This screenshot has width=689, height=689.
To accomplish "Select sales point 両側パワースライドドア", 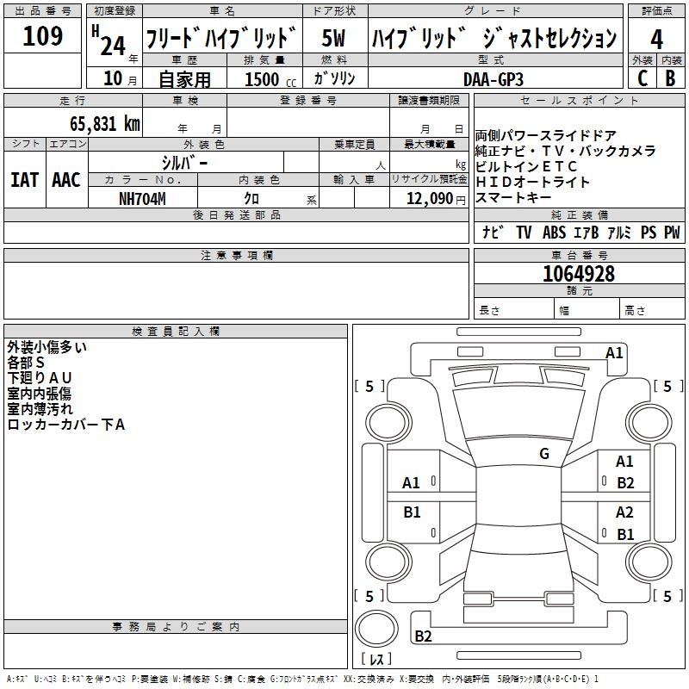I will pyautogui.click(x=546, y=135).
